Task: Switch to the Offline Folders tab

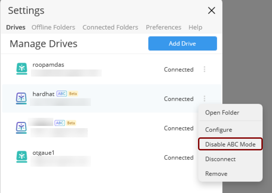Action: point(53,27)
